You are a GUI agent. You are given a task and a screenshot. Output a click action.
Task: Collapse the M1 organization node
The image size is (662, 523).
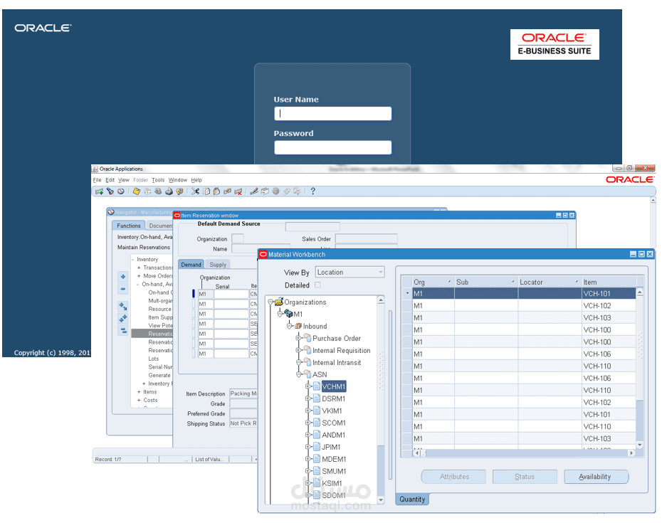[x=280, y=314]
